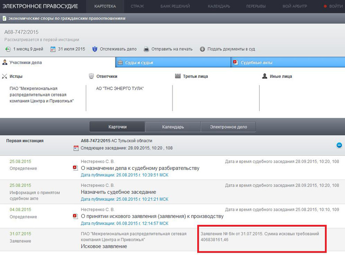Click calendar icon next to Следующее заседание
Screen dimensions: 345x256
pyautogui.click(x=76, y=148)
